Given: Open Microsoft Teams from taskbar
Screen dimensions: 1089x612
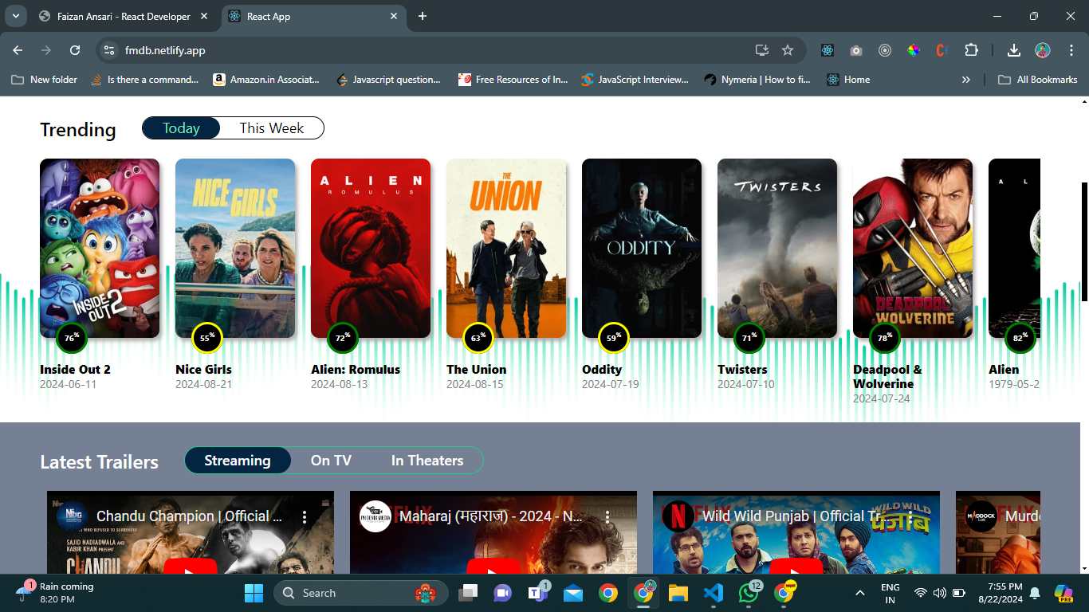Looking at the screenshot, I should click(x=538, y=593).
